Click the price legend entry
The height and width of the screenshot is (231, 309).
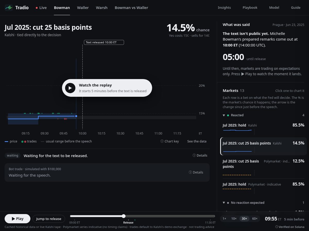[x=11, y=141]
